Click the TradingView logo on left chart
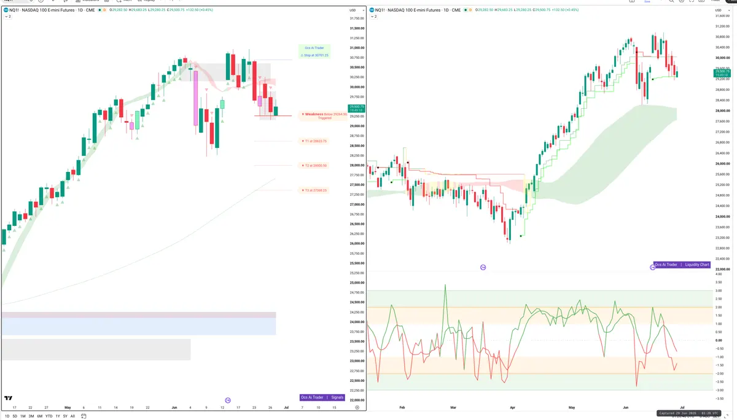The width and height of the screenshot is (737, 420). point(8,399)
